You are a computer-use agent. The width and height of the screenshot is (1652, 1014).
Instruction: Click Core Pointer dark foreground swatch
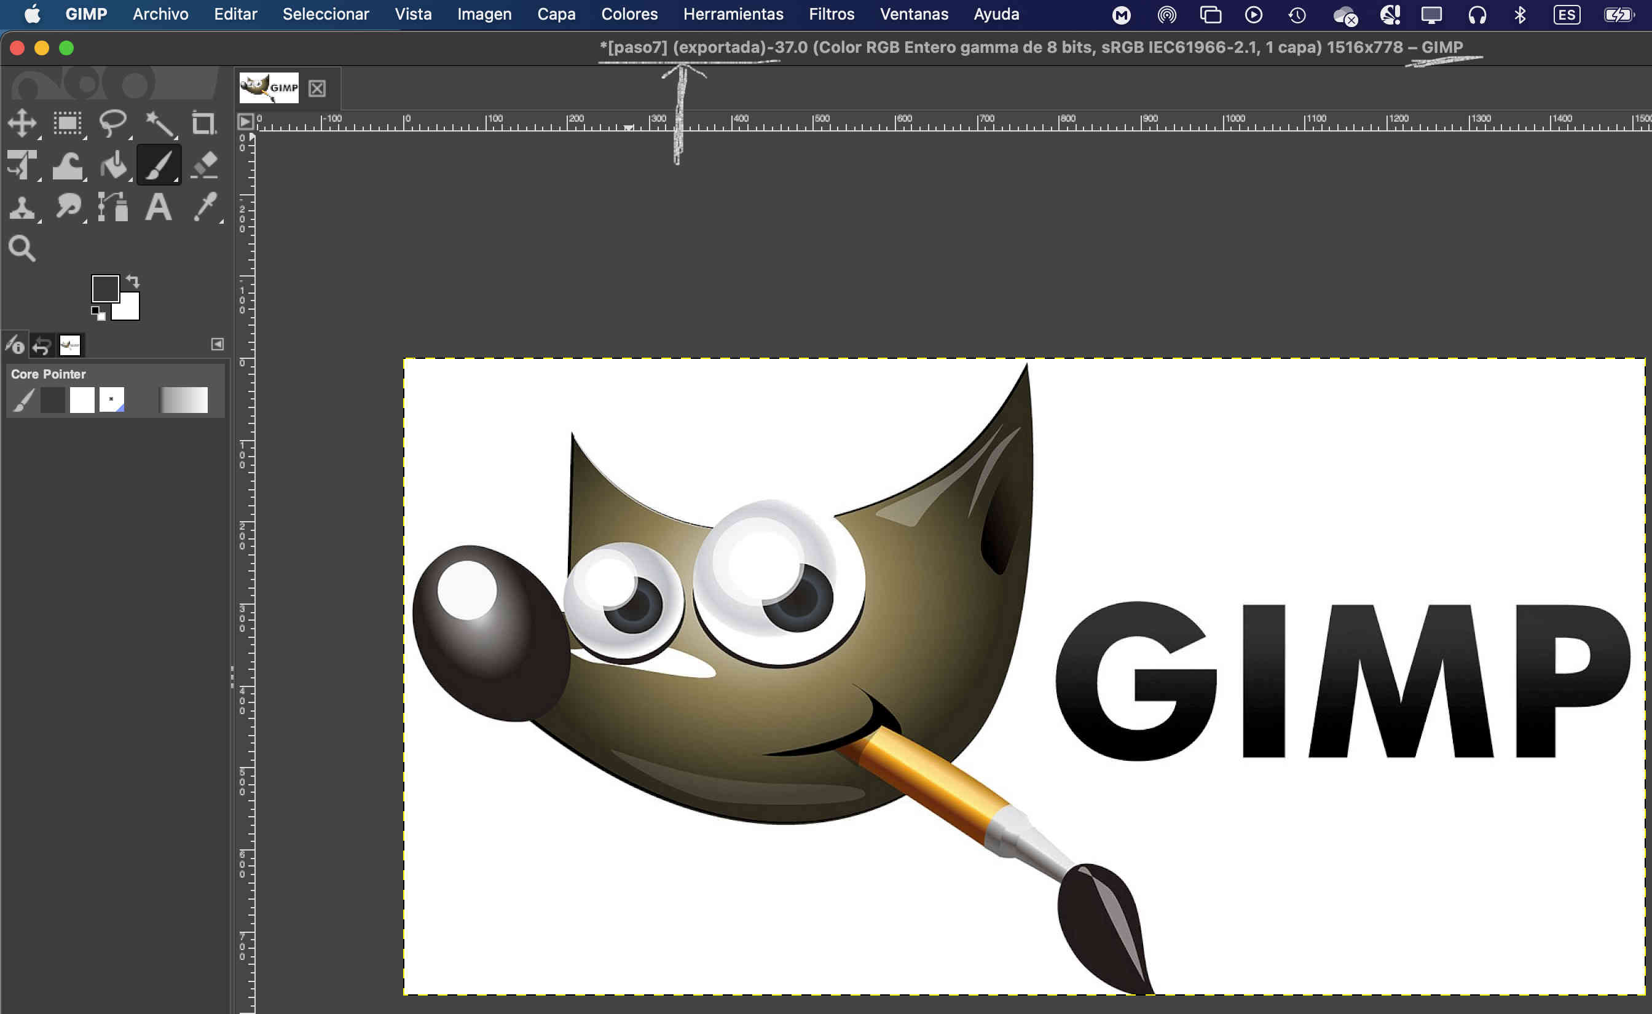[x=53, y=400]
